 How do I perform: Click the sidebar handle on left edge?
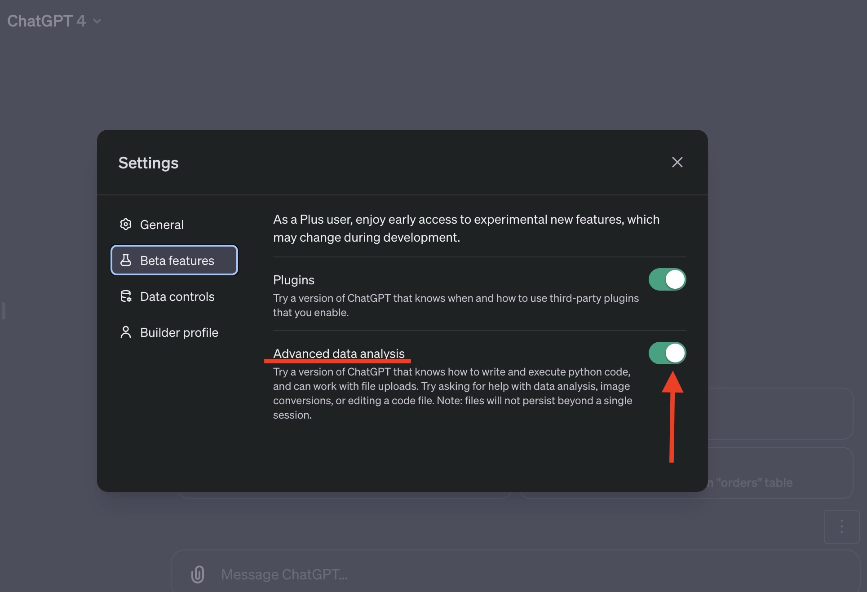click(x=4, y=311)
